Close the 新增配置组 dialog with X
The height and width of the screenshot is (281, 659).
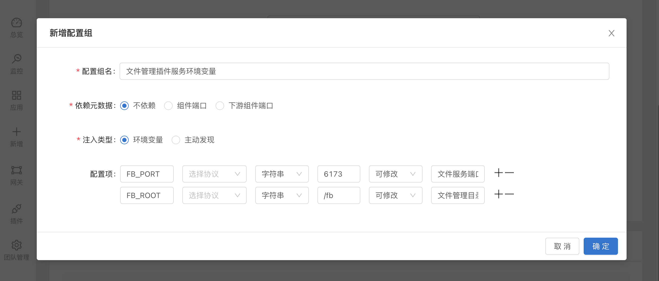click(x=611, y=33)
